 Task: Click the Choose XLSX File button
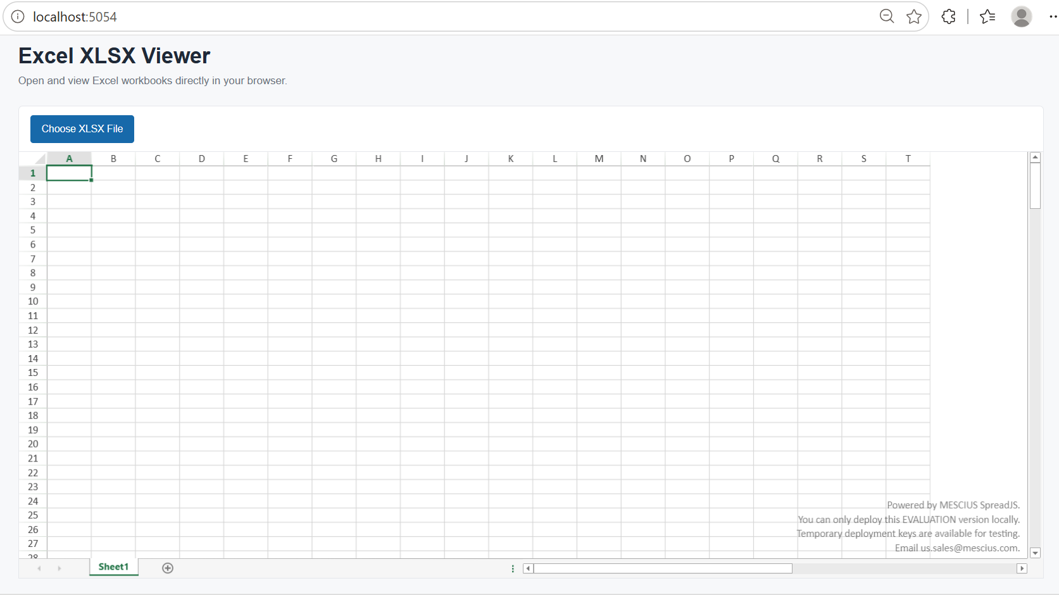pyautogui.click(x=82, y=129)
